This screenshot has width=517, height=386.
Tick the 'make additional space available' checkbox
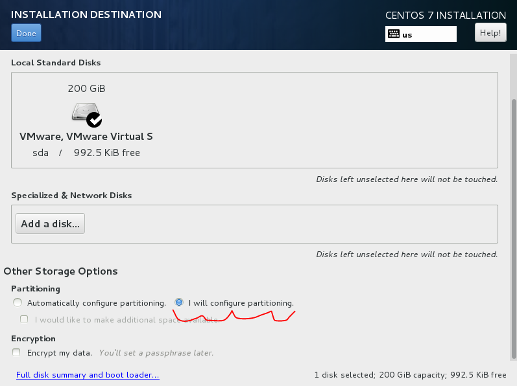[x=24, y=319]
